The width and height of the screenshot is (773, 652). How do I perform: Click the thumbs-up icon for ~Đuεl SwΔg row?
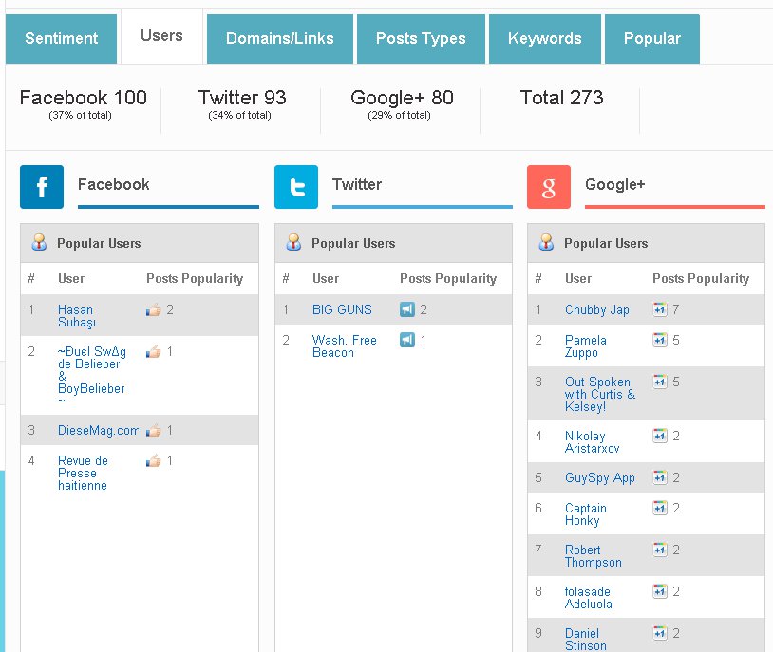point(153,351)
